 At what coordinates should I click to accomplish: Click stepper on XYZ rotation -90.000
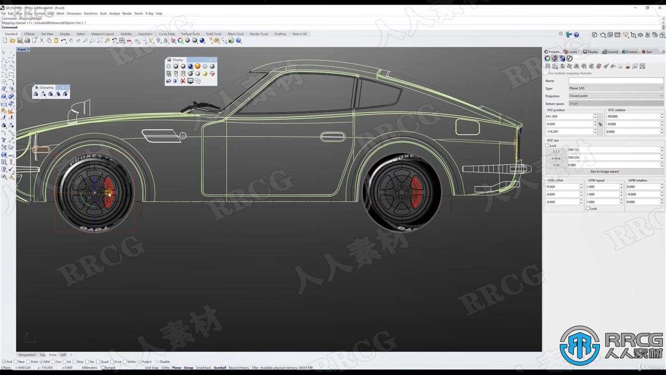(662, 116)
